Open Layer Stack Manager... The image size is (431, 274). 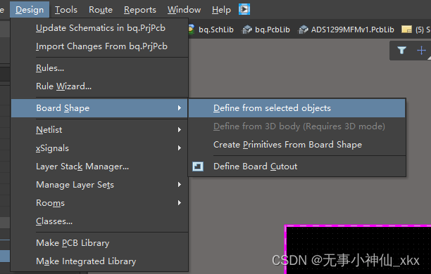[x=99, y=167]
